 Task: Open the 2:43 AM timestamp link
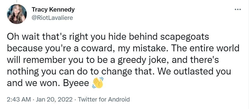coord(19,100)
